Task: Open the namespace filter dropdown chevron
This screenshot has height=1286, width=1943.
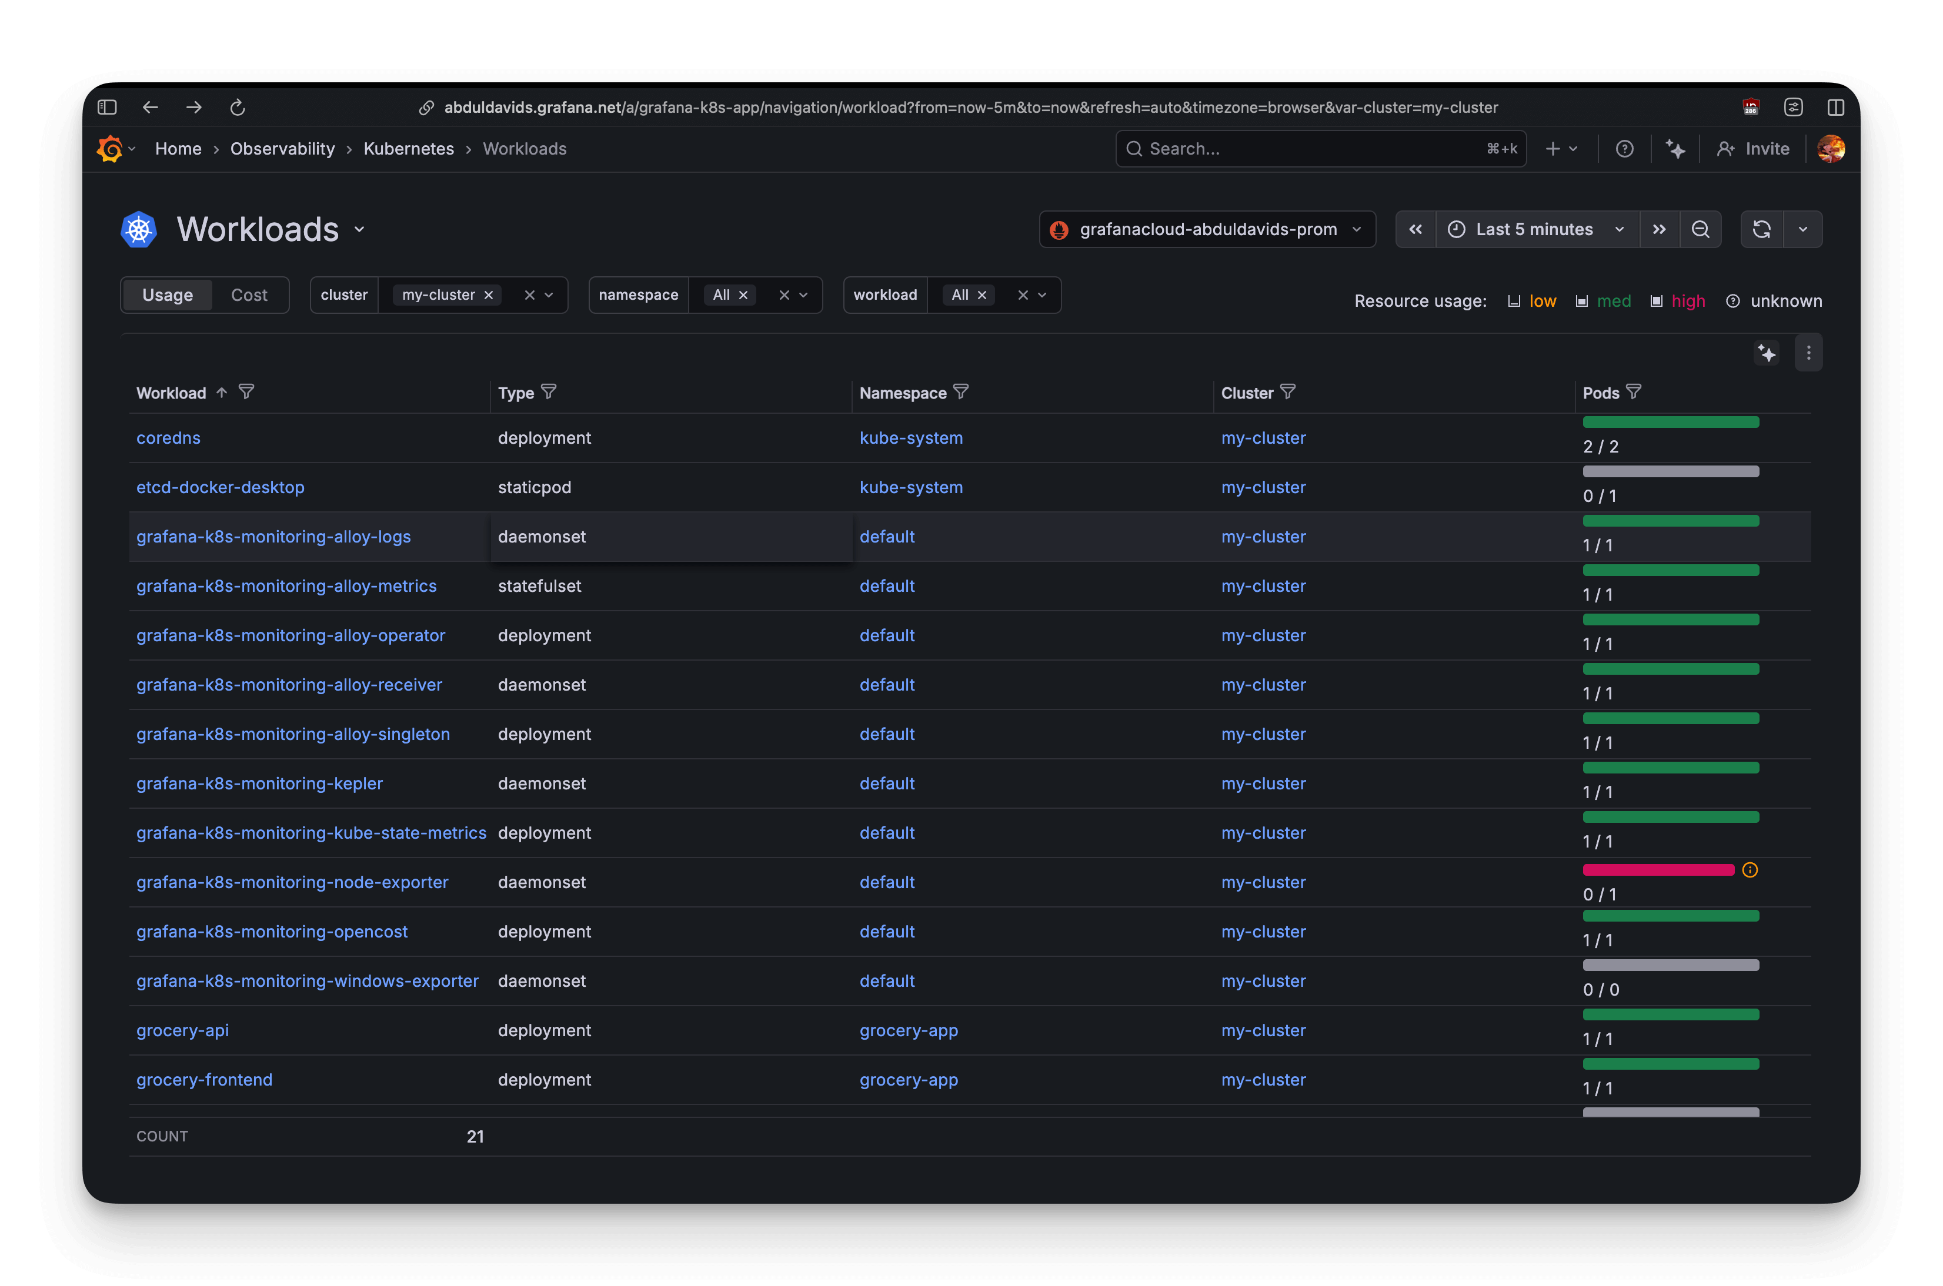Action: (804, 294)
